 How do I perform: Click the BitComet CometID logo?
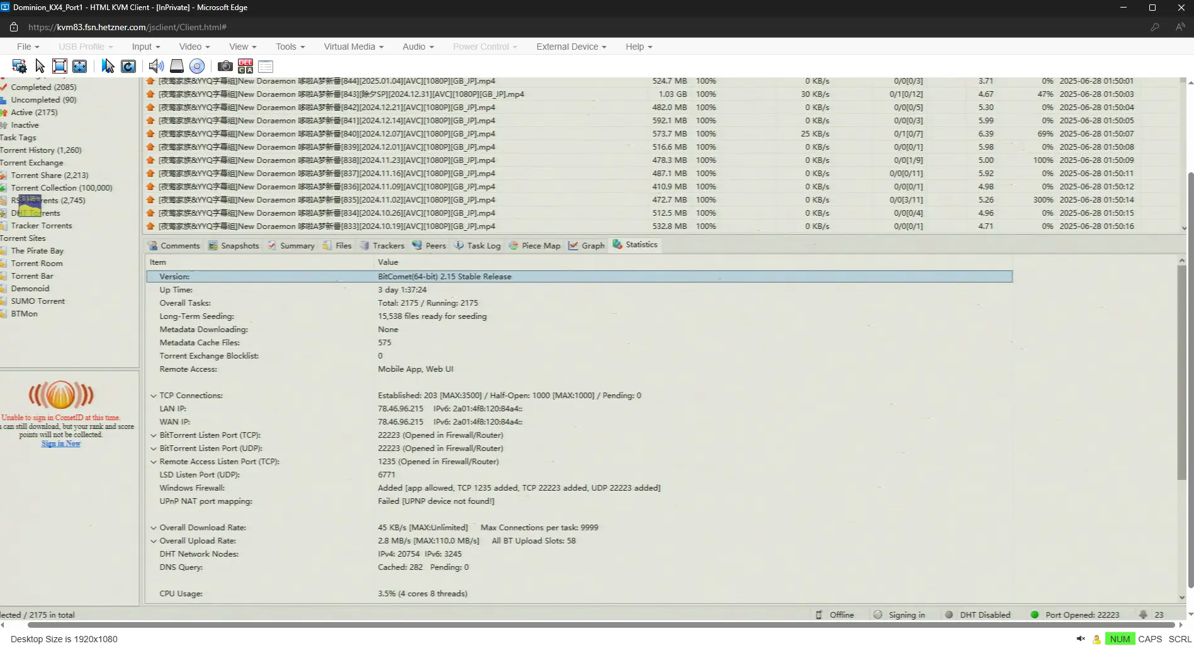point(61,395)
